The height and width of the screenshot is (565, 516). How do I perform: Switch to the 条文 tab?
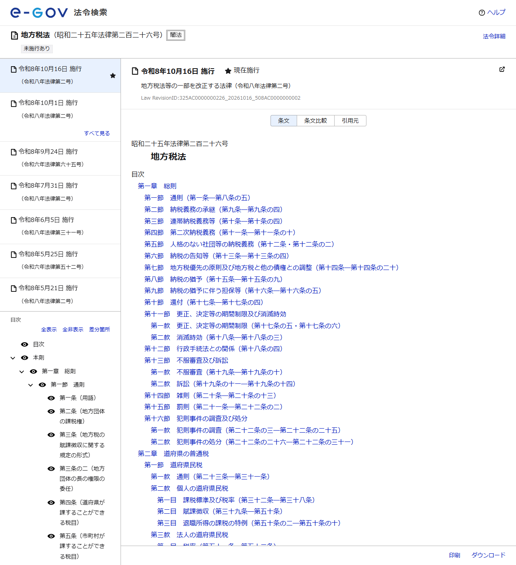pyautogui.click(x=284, y=121)
